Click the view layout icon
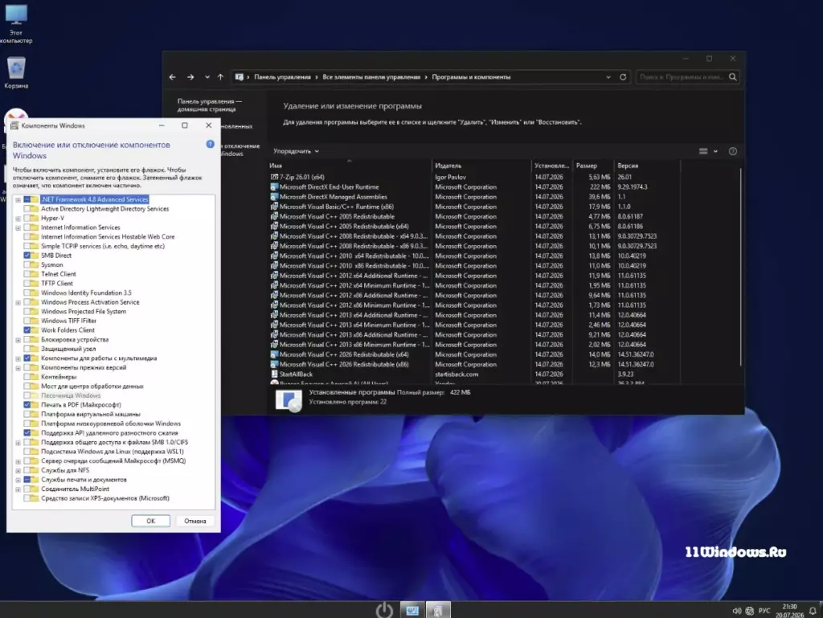The image size is (823, 618). [703, 151]
